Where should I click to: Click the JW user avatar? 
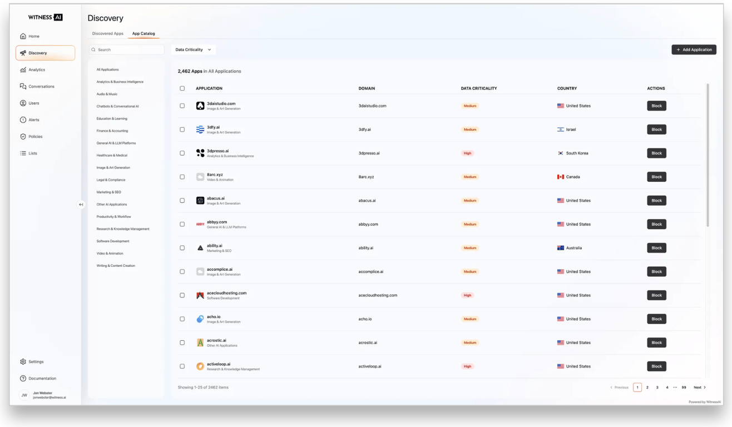pyautogui.click(x=24, y=395)
